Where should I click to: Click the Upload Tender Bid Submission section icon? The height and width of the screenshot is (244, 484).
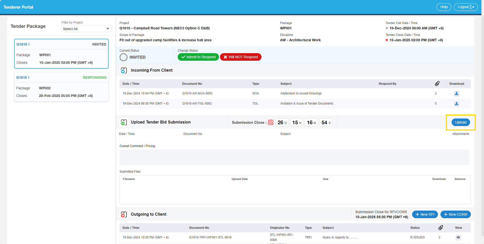[x=124, y=122]
